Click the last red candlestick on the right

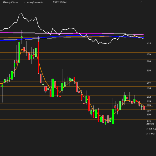click(144, 108)
